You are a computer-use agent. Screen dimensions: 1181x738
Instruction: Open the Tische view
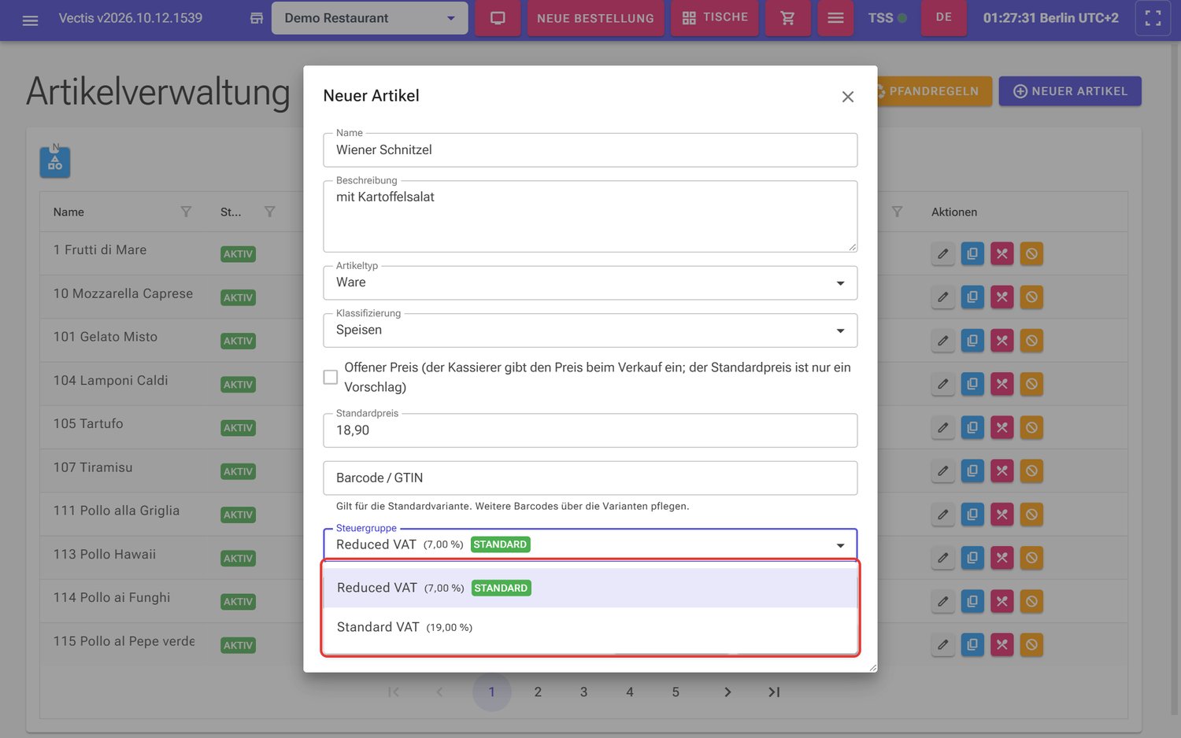click(715, 18)
